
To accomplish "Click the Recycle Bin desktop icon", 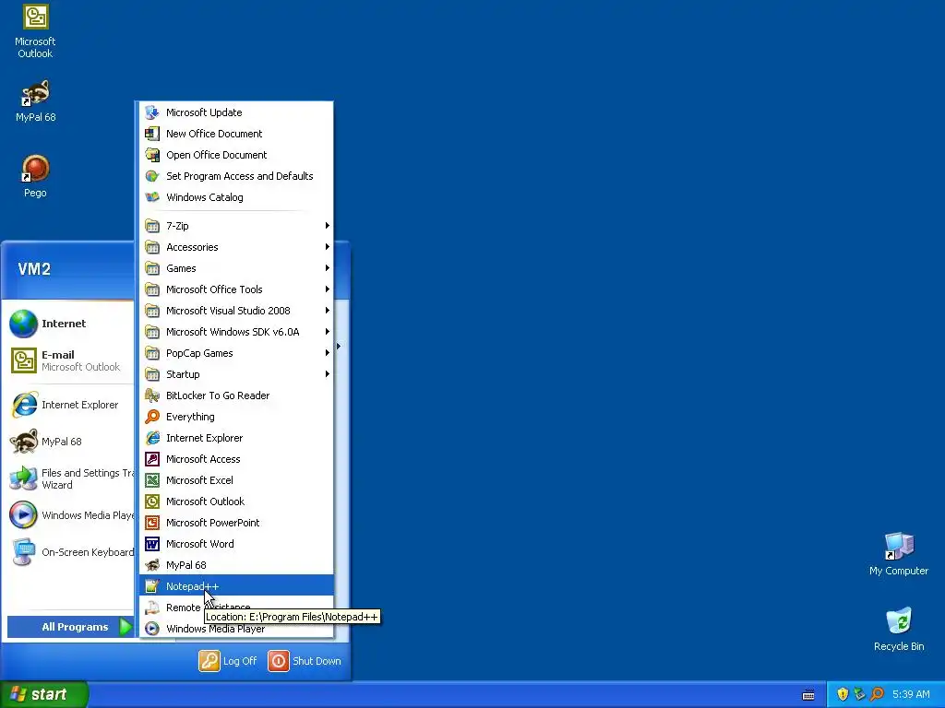I will 899,630.
